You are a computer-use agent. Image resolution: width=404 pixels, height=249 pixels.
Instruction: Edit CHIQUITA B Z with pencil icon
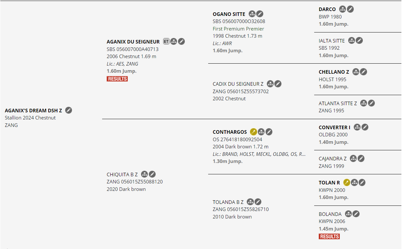click(x=152, y=175)
